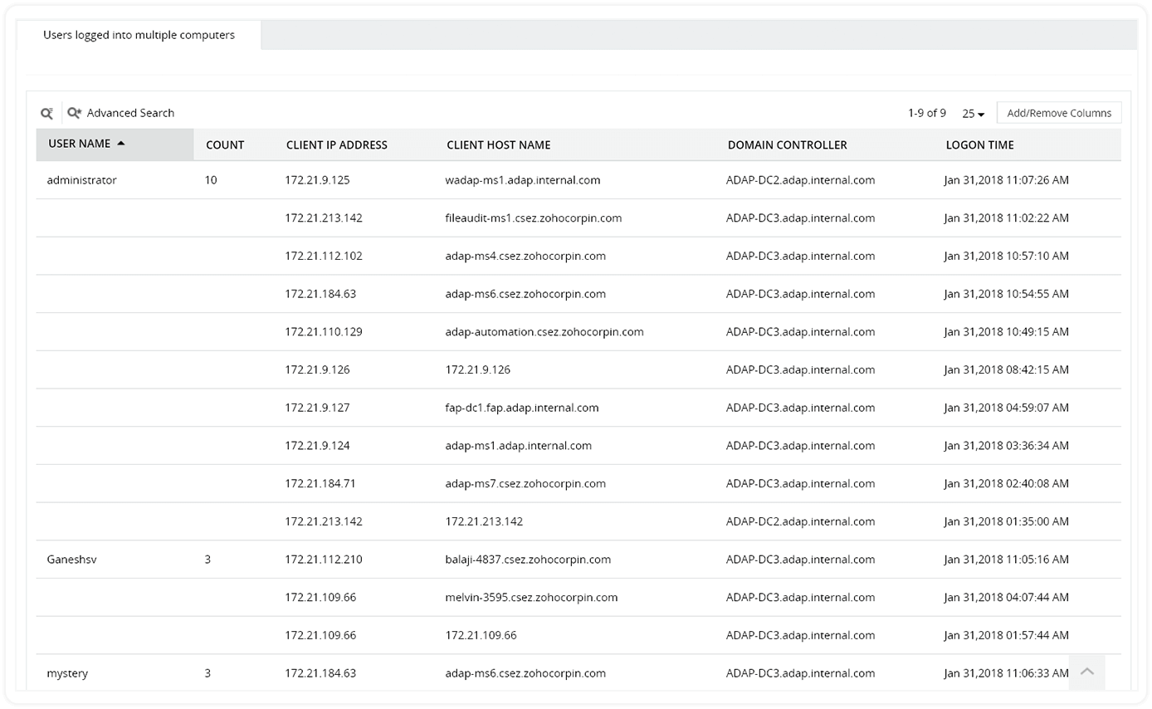Click IP address 172.21.213.142 entry
This screenshot has width=1152, height=709.
[322, 218]
